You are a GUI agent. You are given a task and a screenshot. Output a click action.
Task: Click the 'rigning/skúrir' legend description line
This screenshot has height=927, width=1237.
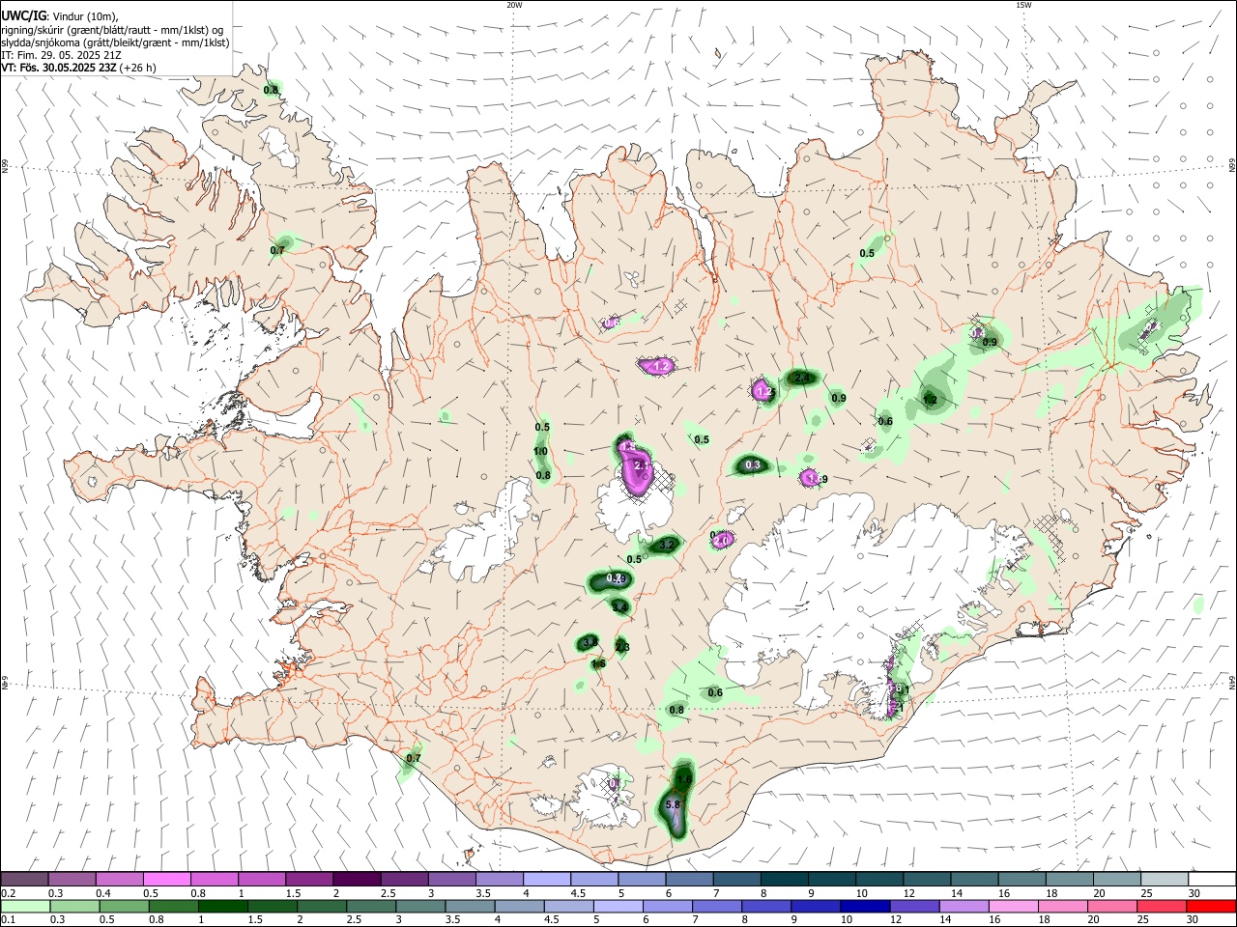[112, 30]
